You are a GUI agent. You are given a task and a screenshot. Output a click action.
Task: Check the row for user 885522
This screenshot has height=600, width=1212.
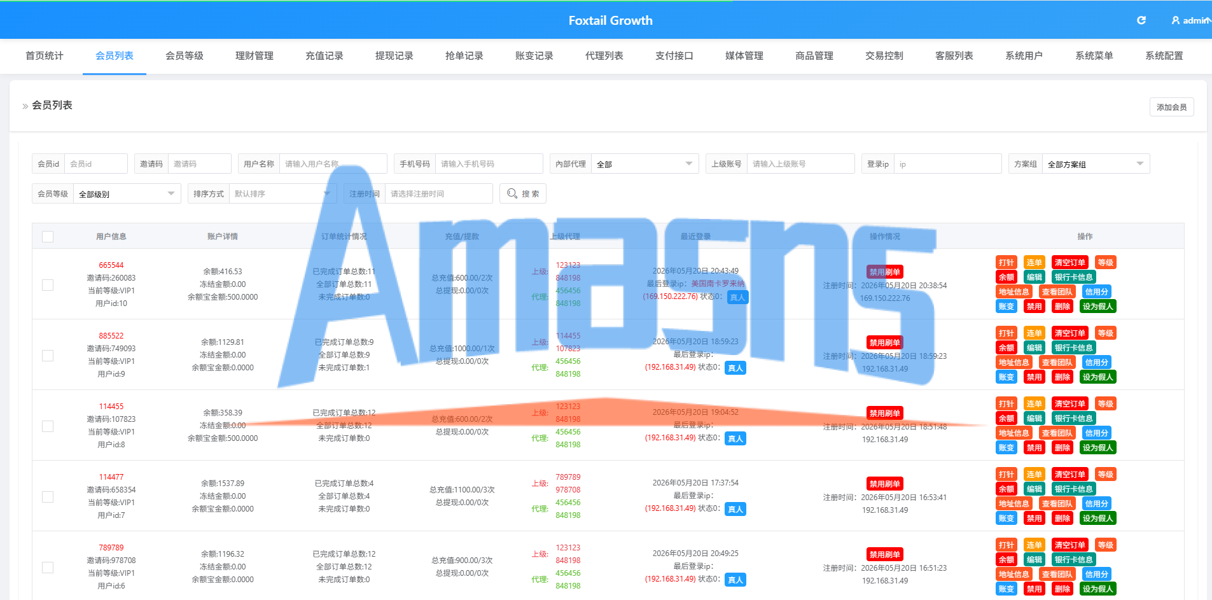(48, 356)
